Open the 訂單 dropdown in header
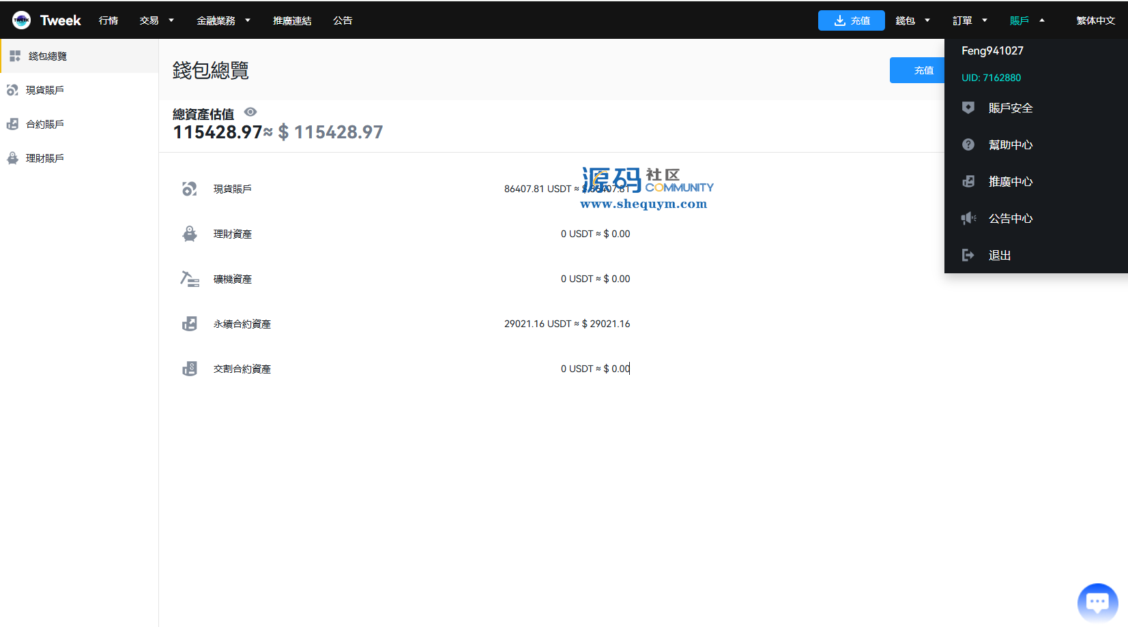1128x627 pixels. pyautogui.click(x=970, y=20)
